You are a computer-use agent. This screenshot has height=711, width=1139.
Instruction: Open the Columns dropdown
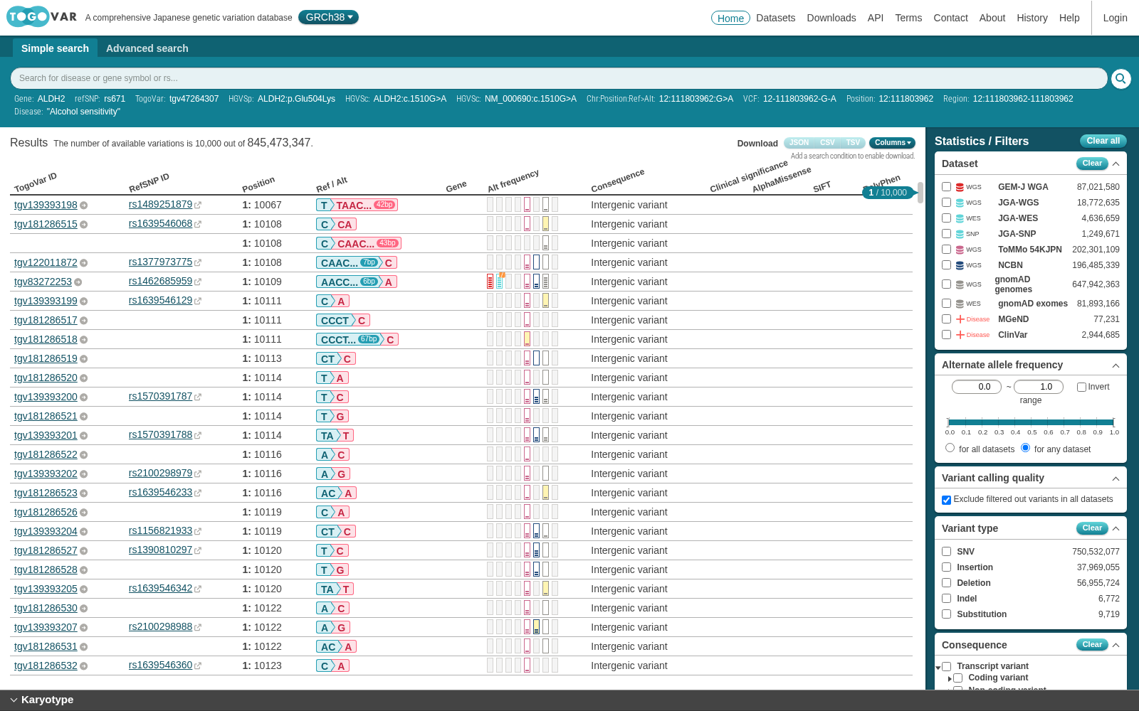click(x=892, y=143)
